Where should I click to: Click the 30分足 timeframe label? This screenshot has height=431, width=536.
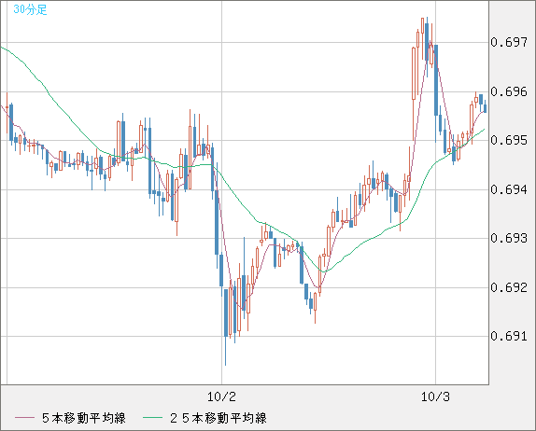click(30, 9)
